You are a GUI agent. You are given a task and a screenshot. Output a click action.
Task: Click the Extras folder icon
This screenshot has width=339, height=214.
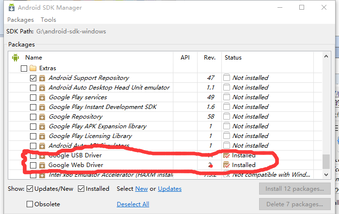point(33,68)
